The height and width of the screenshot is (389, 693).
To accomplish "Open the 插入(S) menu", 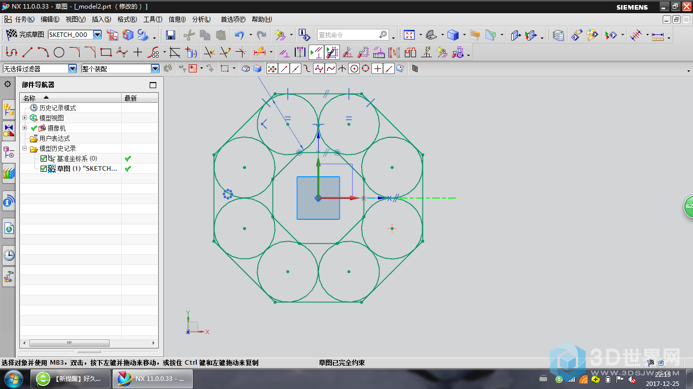I will (101, 19).
